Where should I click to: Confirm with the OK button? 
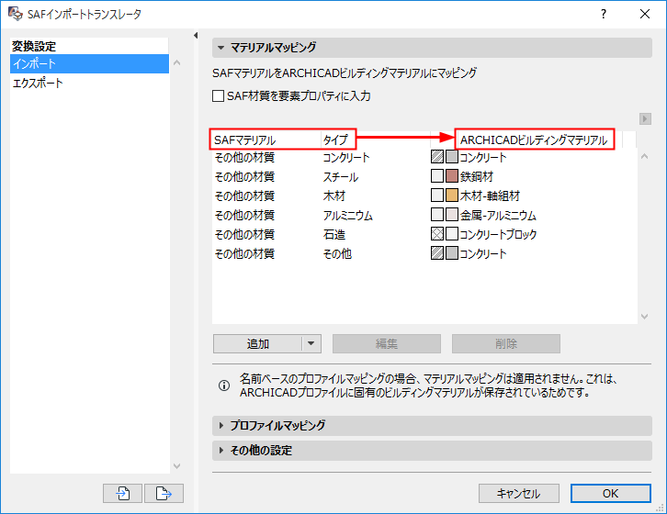coord(610,493)
